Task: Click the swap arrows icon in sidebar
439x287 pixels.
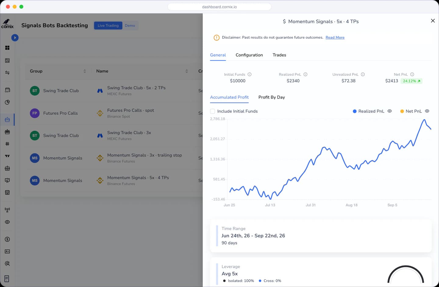Action: [7, 73]
